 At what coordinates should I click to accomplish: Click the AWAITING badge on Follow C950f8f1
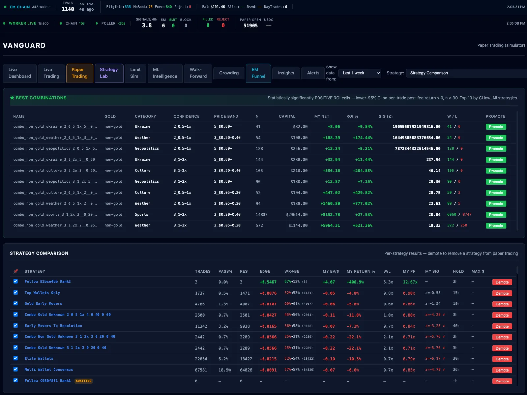83,381
